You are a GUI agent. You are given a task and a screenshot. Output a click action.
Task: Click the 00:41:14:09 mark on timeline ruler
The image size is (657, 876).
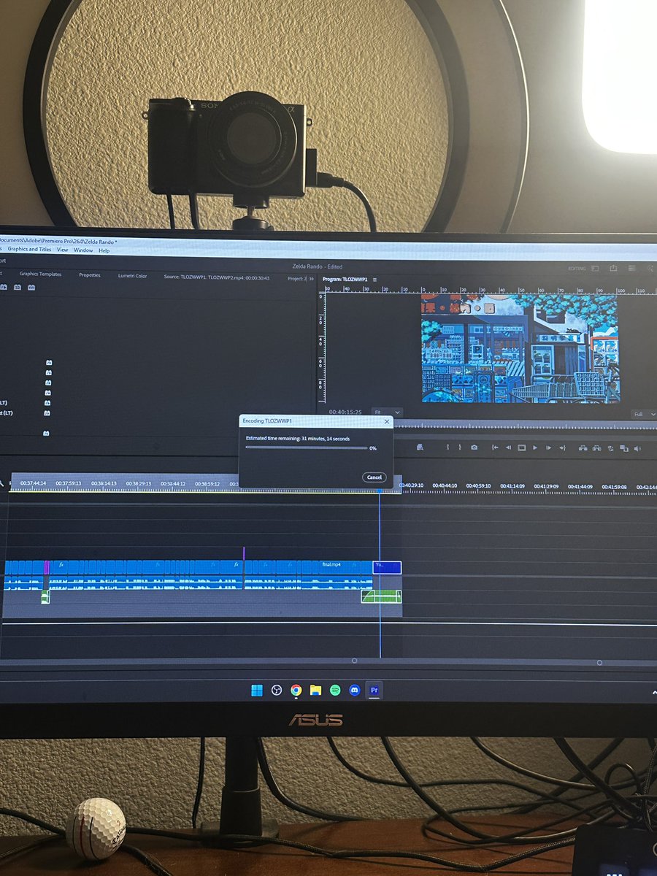click(513, 486)
